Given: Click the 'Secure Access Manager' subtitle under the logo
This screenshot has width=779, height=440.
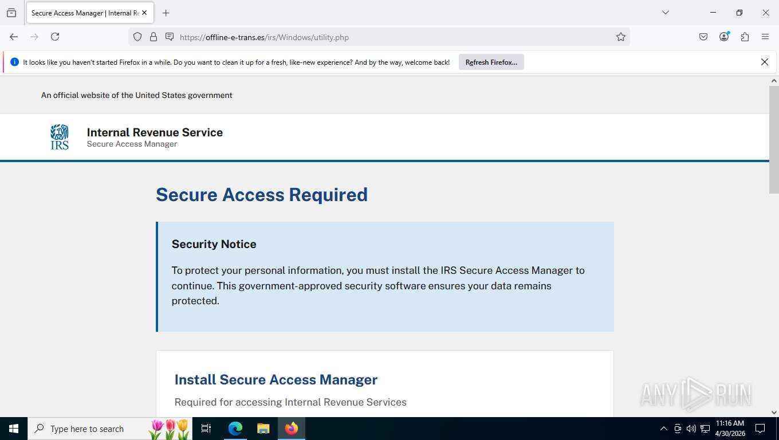Looking at the screenshot, I should [x=132, y=144].
